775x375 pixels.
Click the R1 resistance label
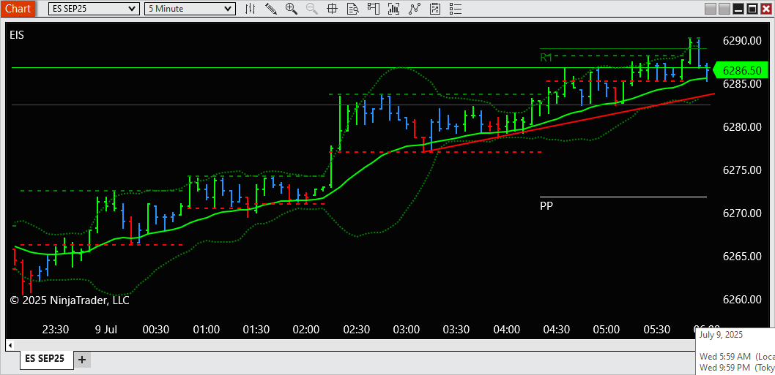coord(546,57)
